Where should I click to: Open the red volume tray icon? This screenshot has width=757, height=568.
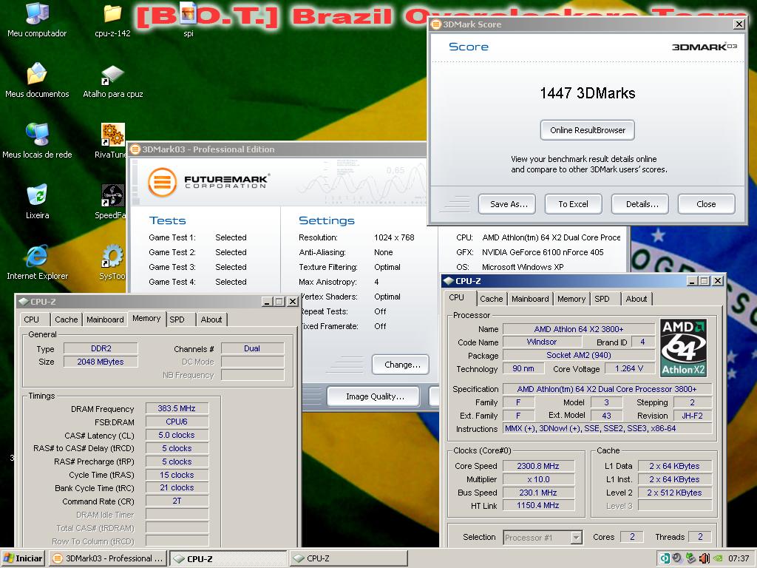704,558
